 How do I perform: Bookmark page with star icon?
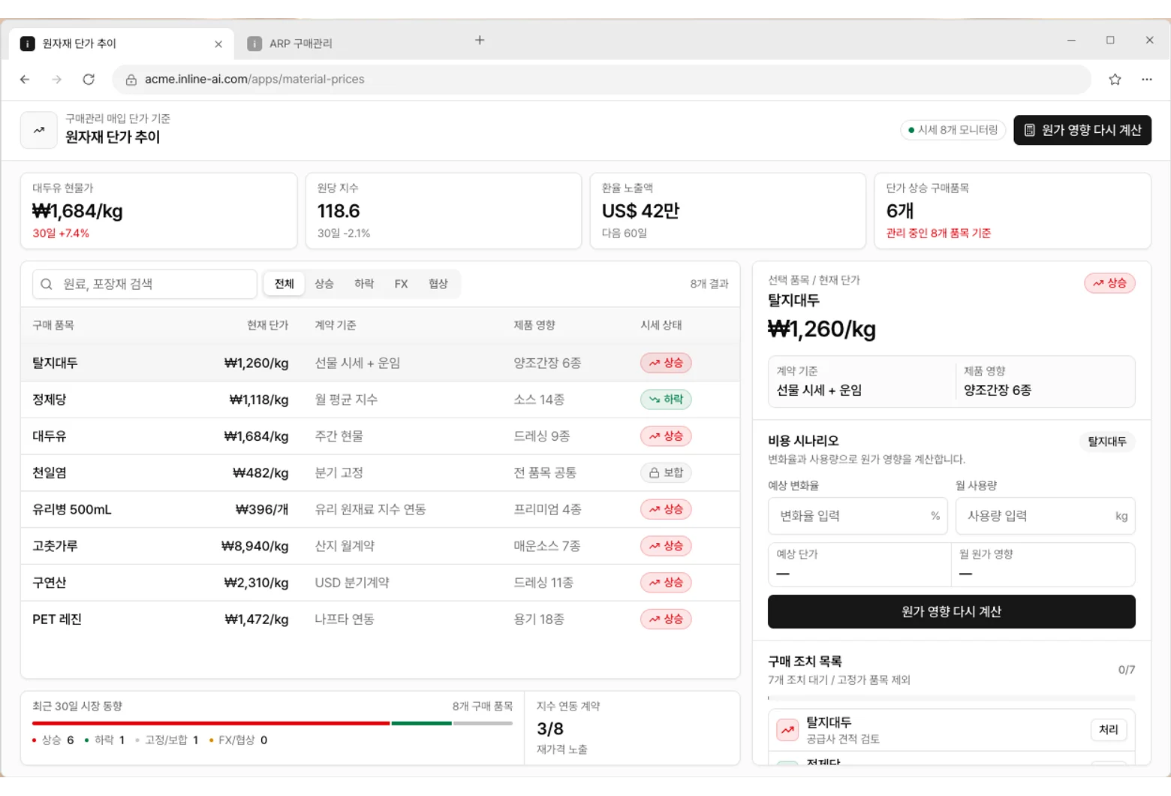(1115, 80)
